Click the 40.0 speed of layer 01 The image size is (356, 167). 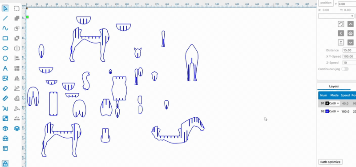(x=345, y=103)
